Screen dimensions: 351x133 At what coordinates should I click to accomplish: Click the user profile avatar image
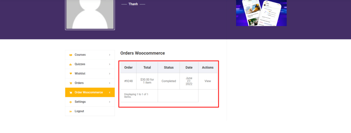coord(90,15)
